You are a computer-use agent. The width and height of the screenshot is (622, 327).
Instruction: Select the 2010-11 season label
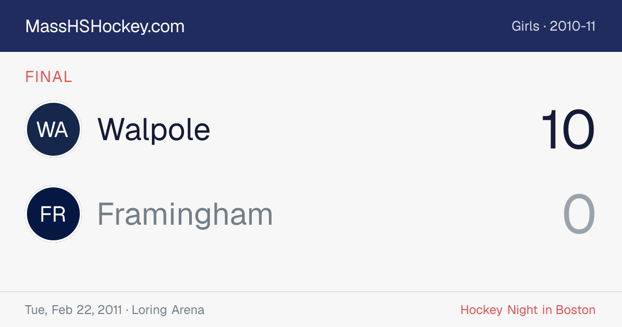(573, 26)
